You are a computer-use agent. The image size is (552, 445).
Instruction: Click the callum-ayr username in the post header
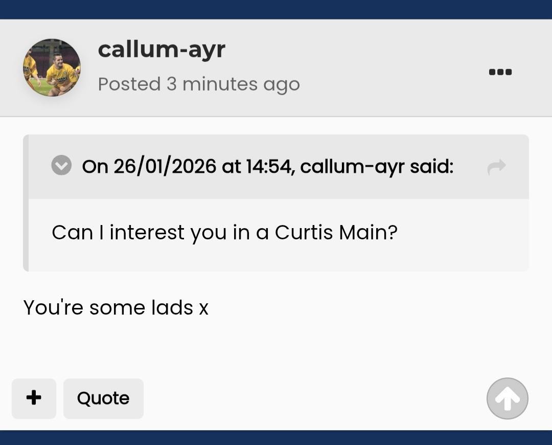pos(161,50)
